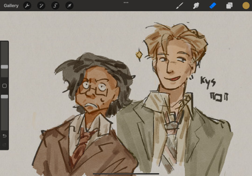Tap the three-dot multitasking indicator
The width and height of the screenshot is (252, 176).
click(x=126, y=3)
